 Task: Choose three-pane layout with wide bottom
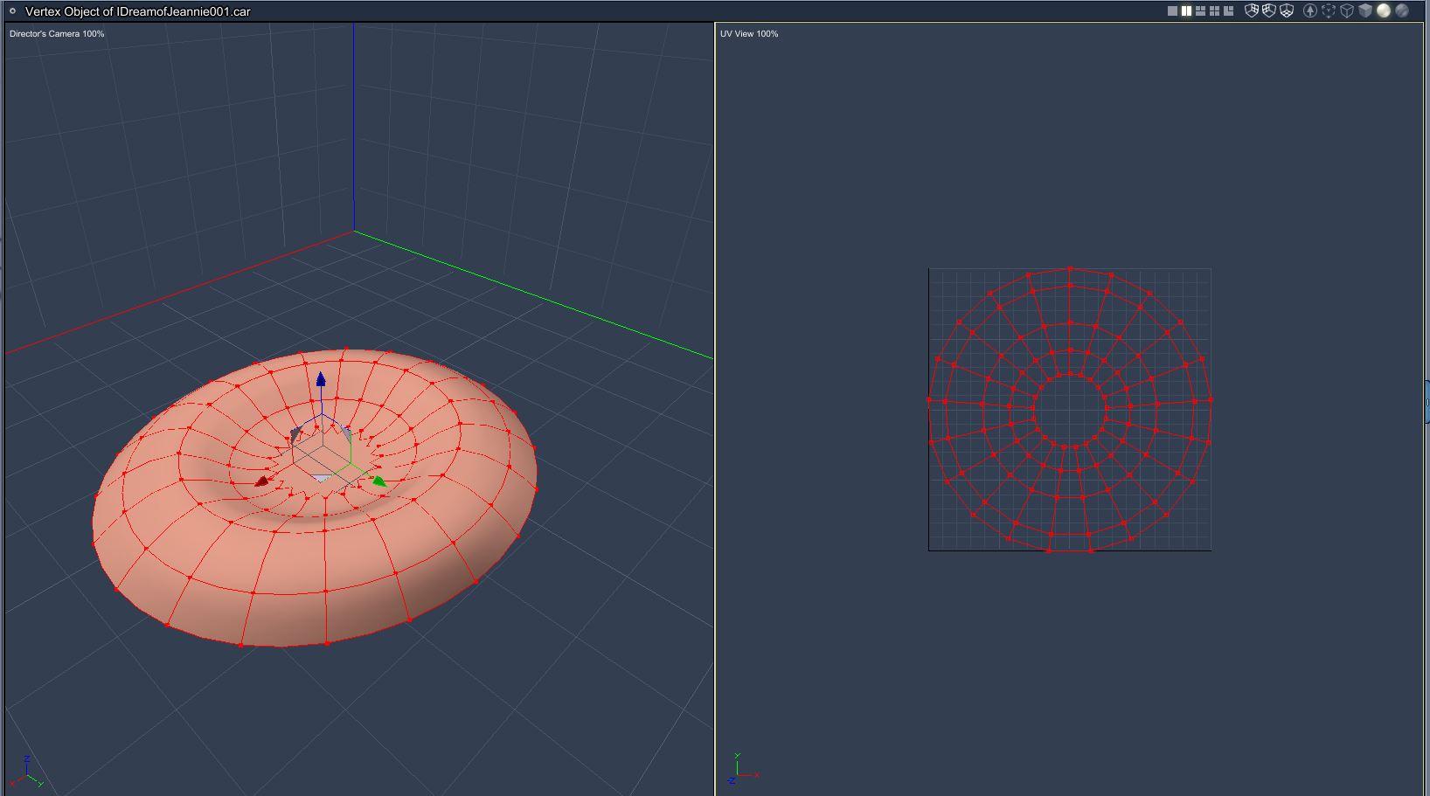tap(1200, 11)
